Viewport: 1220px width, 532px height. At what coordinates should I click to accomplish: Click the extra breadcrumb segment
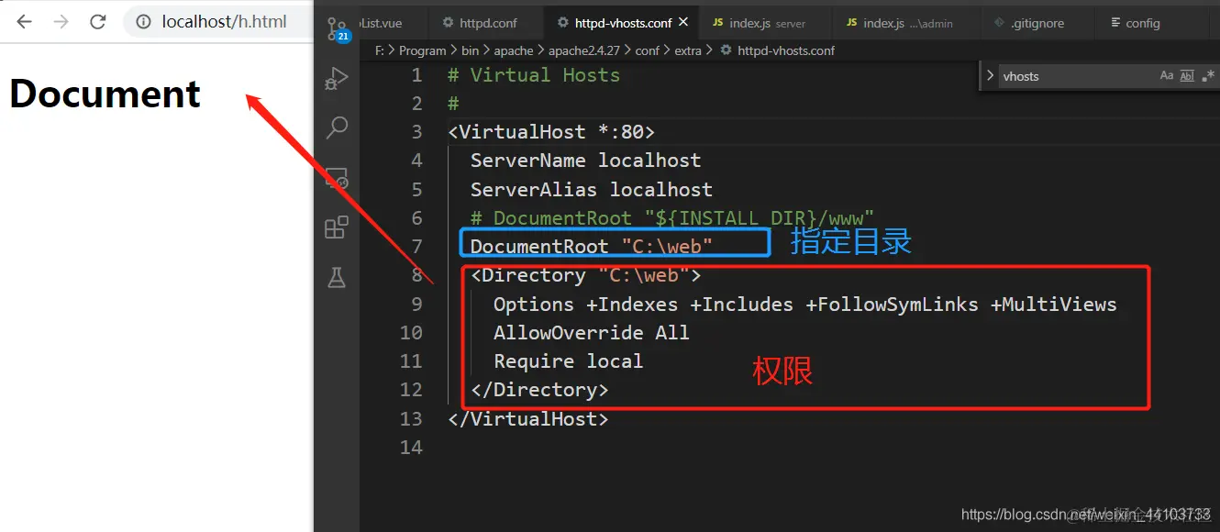pyautogui.click(x=688, y=50)
